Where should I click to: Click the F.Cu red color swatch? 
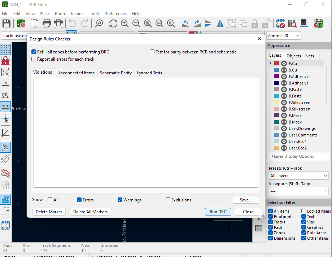[x=276, y=64]
